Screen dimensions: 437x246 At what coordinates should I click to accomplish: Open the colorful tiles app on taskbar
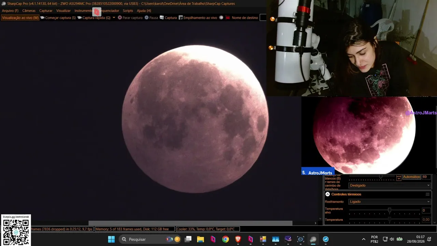(x=263, y=239)
